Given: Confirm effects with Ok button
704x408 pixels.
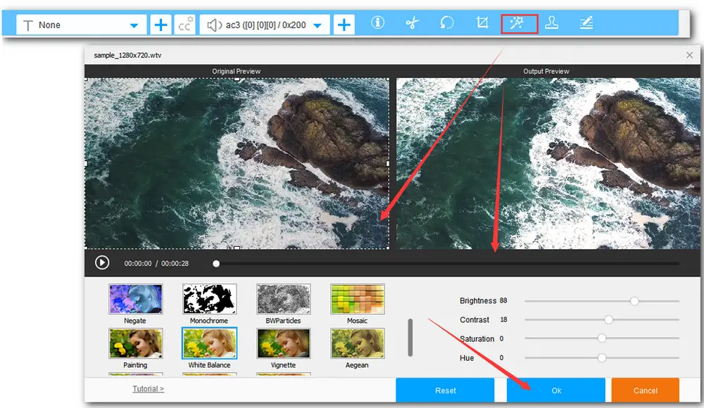Looking at the screenshot, I should tap(556, 390).
